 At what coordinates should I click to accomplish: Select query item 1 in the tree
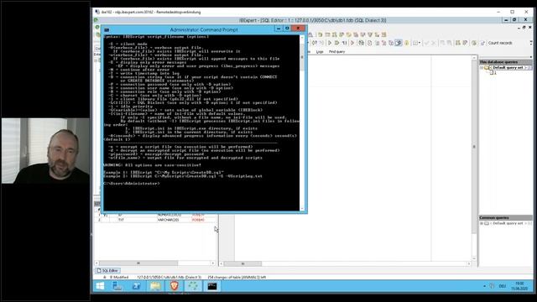pyautogui.click(x=494, y=73)
